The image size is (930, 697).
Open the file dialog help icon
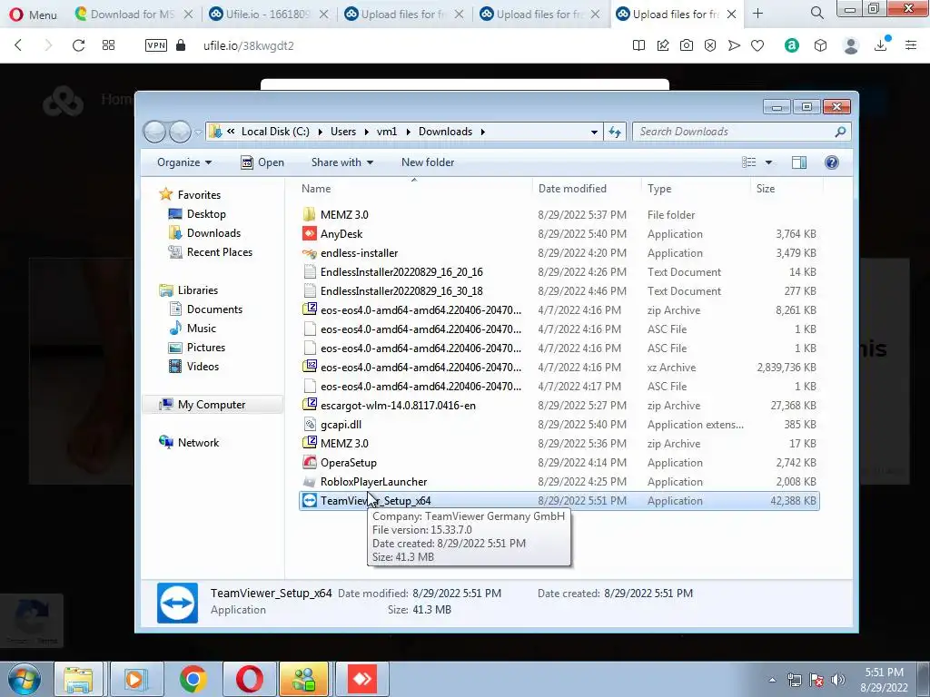click(x=832, y=162)
